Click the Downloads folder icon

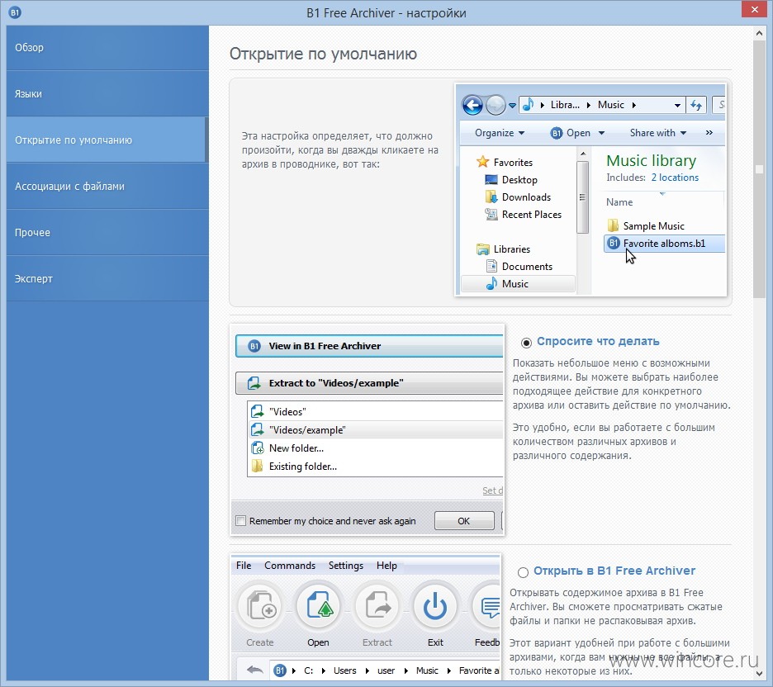491,197
